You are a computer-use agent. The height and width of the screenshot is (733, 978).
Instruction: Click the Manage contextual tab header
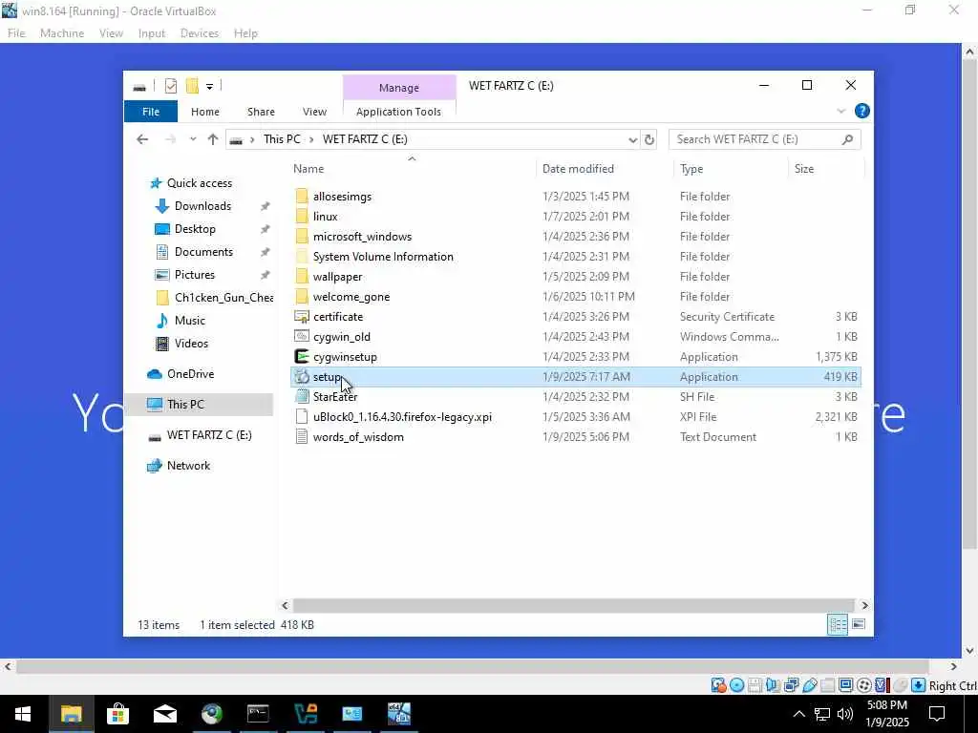[x=399, y=88]
